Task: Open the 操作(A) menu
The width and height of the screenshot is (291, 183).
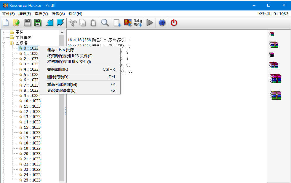Action: (x=58, y=13)
